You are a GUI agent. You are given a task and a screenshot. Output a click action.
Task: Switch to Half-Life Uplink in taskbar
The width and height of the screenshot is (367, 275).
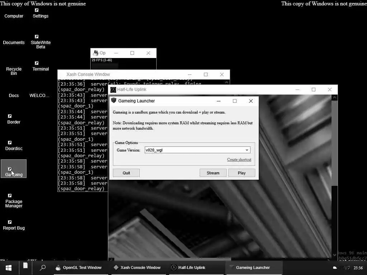coord(196,267)
